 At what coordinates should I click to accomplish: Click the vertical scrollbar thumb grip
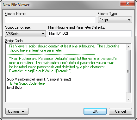click(x=128, y=71)
